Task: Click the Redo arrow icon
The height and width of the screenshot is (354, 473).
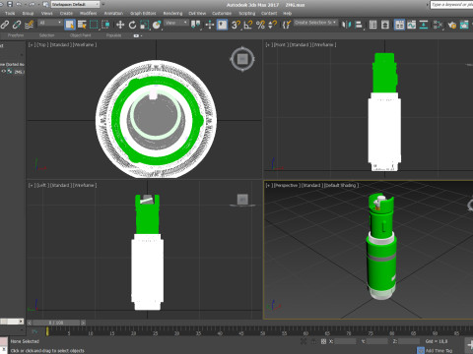Action: pos(33,4)
